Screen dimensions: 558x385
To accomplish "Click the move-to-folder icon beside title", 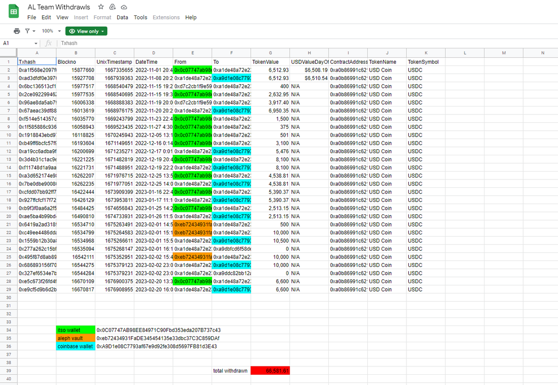I will point(112,7).
